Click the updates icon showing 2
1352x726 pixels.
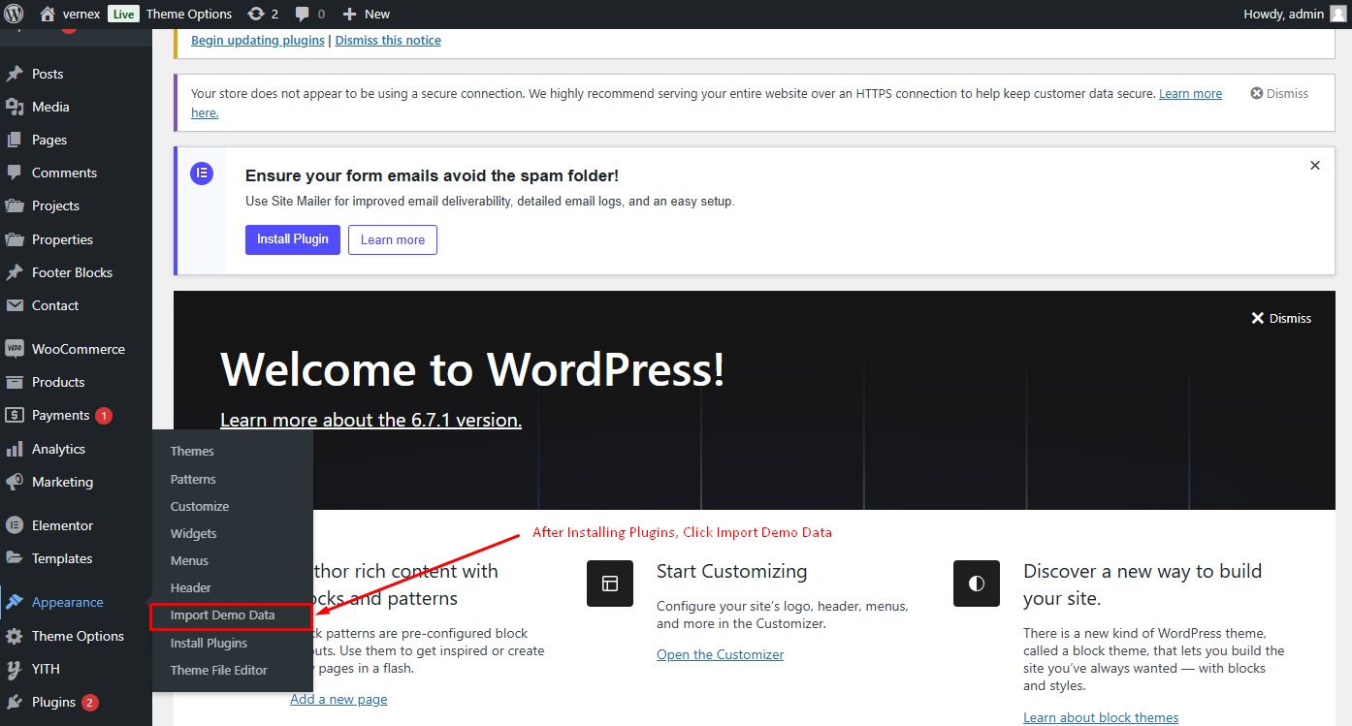pos(255,14)
